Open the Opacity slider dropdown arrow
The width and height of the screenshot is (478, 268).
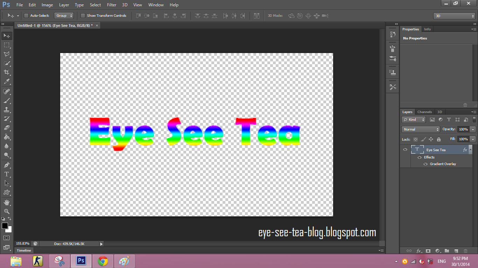point(473,129)
